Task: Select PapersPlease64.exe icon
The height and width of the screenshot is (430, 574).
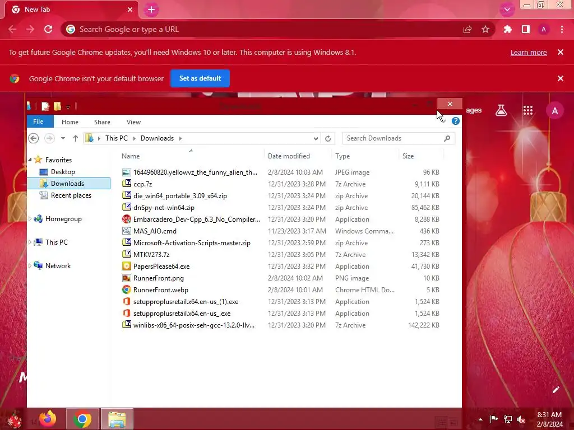Action: click(x=126, y=266)
